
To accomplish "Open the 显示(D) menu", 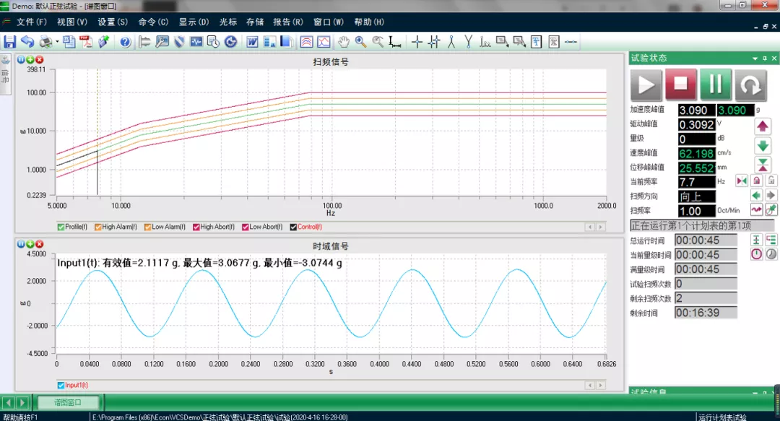I will click(x=194, y=22).
